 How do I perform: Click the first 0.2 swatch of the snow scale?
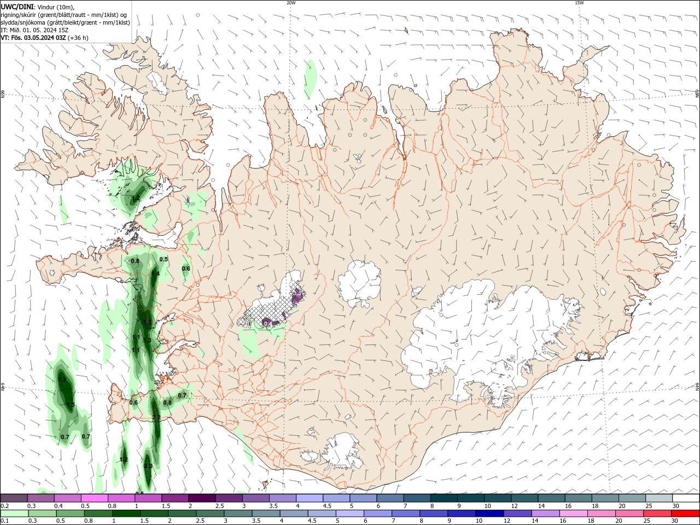coord(14,498)
